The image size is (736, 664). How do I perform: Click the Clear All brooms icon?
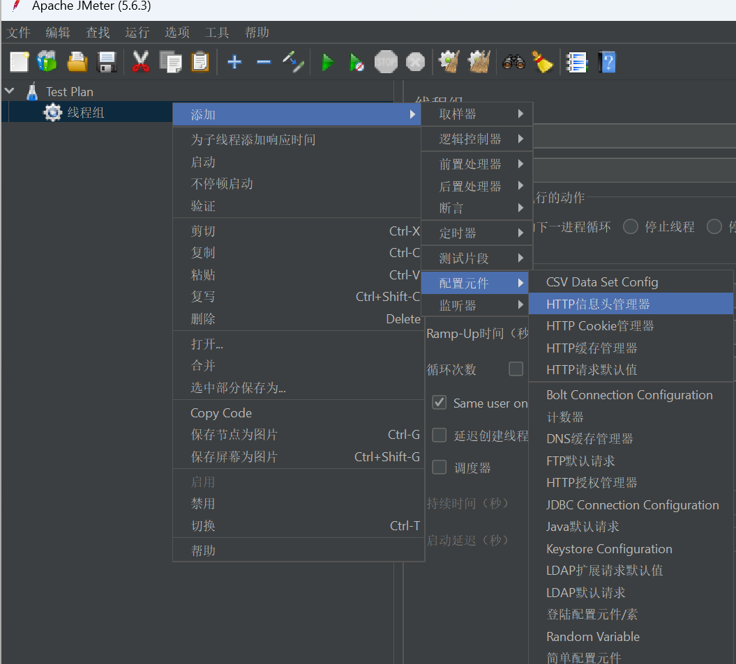click(x=479, y=62)
